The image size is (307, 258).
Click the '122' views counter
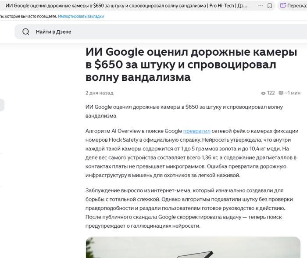coord(271,93)
